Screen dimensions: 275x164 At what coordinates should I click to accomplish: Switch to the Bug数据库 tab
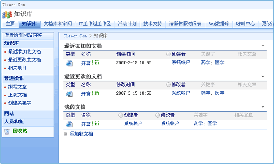click(x=219, y=24)
